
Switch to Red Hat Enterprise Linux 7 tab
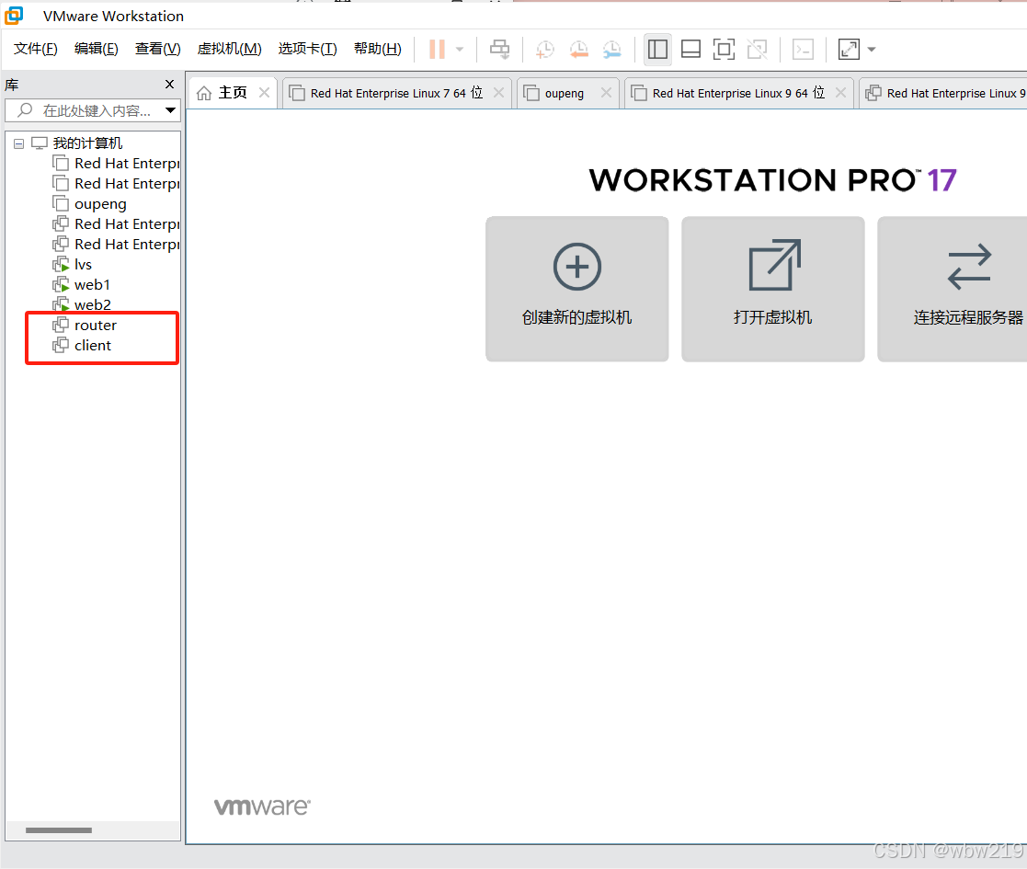point(395,93)
